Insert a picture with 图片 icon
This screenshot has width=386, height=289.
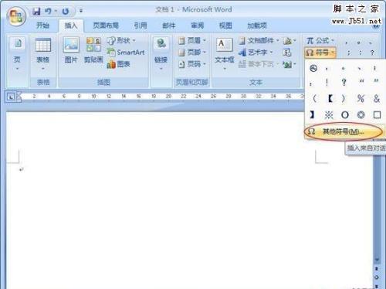click(71, 50)
